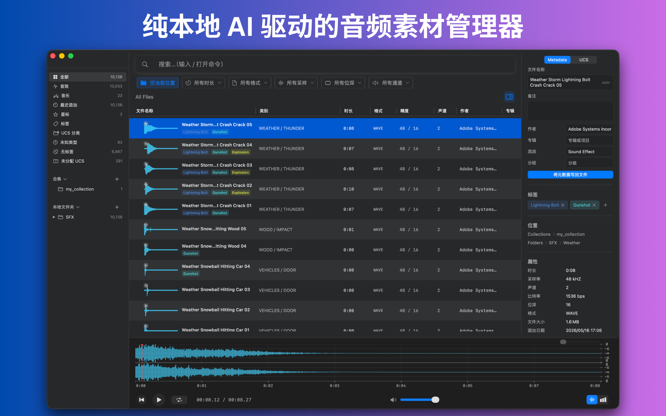Image resolution: width=666 pixels, height=416 pixels.
Task: Toggle the inspector side panel icon
Action: coord(509,97)
